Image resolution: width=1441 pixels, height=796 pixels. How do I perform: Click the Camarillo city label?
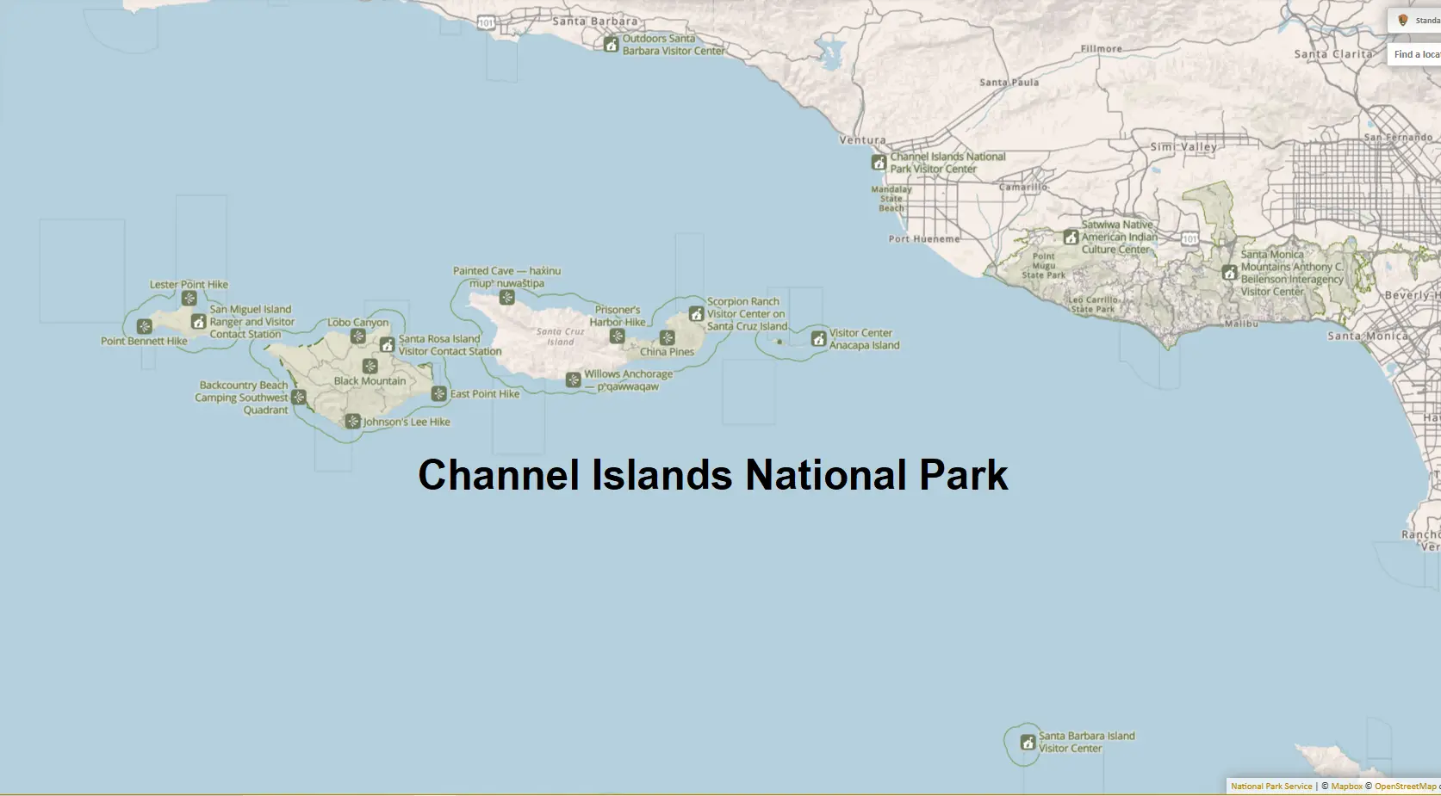(x=1024, y=187)
